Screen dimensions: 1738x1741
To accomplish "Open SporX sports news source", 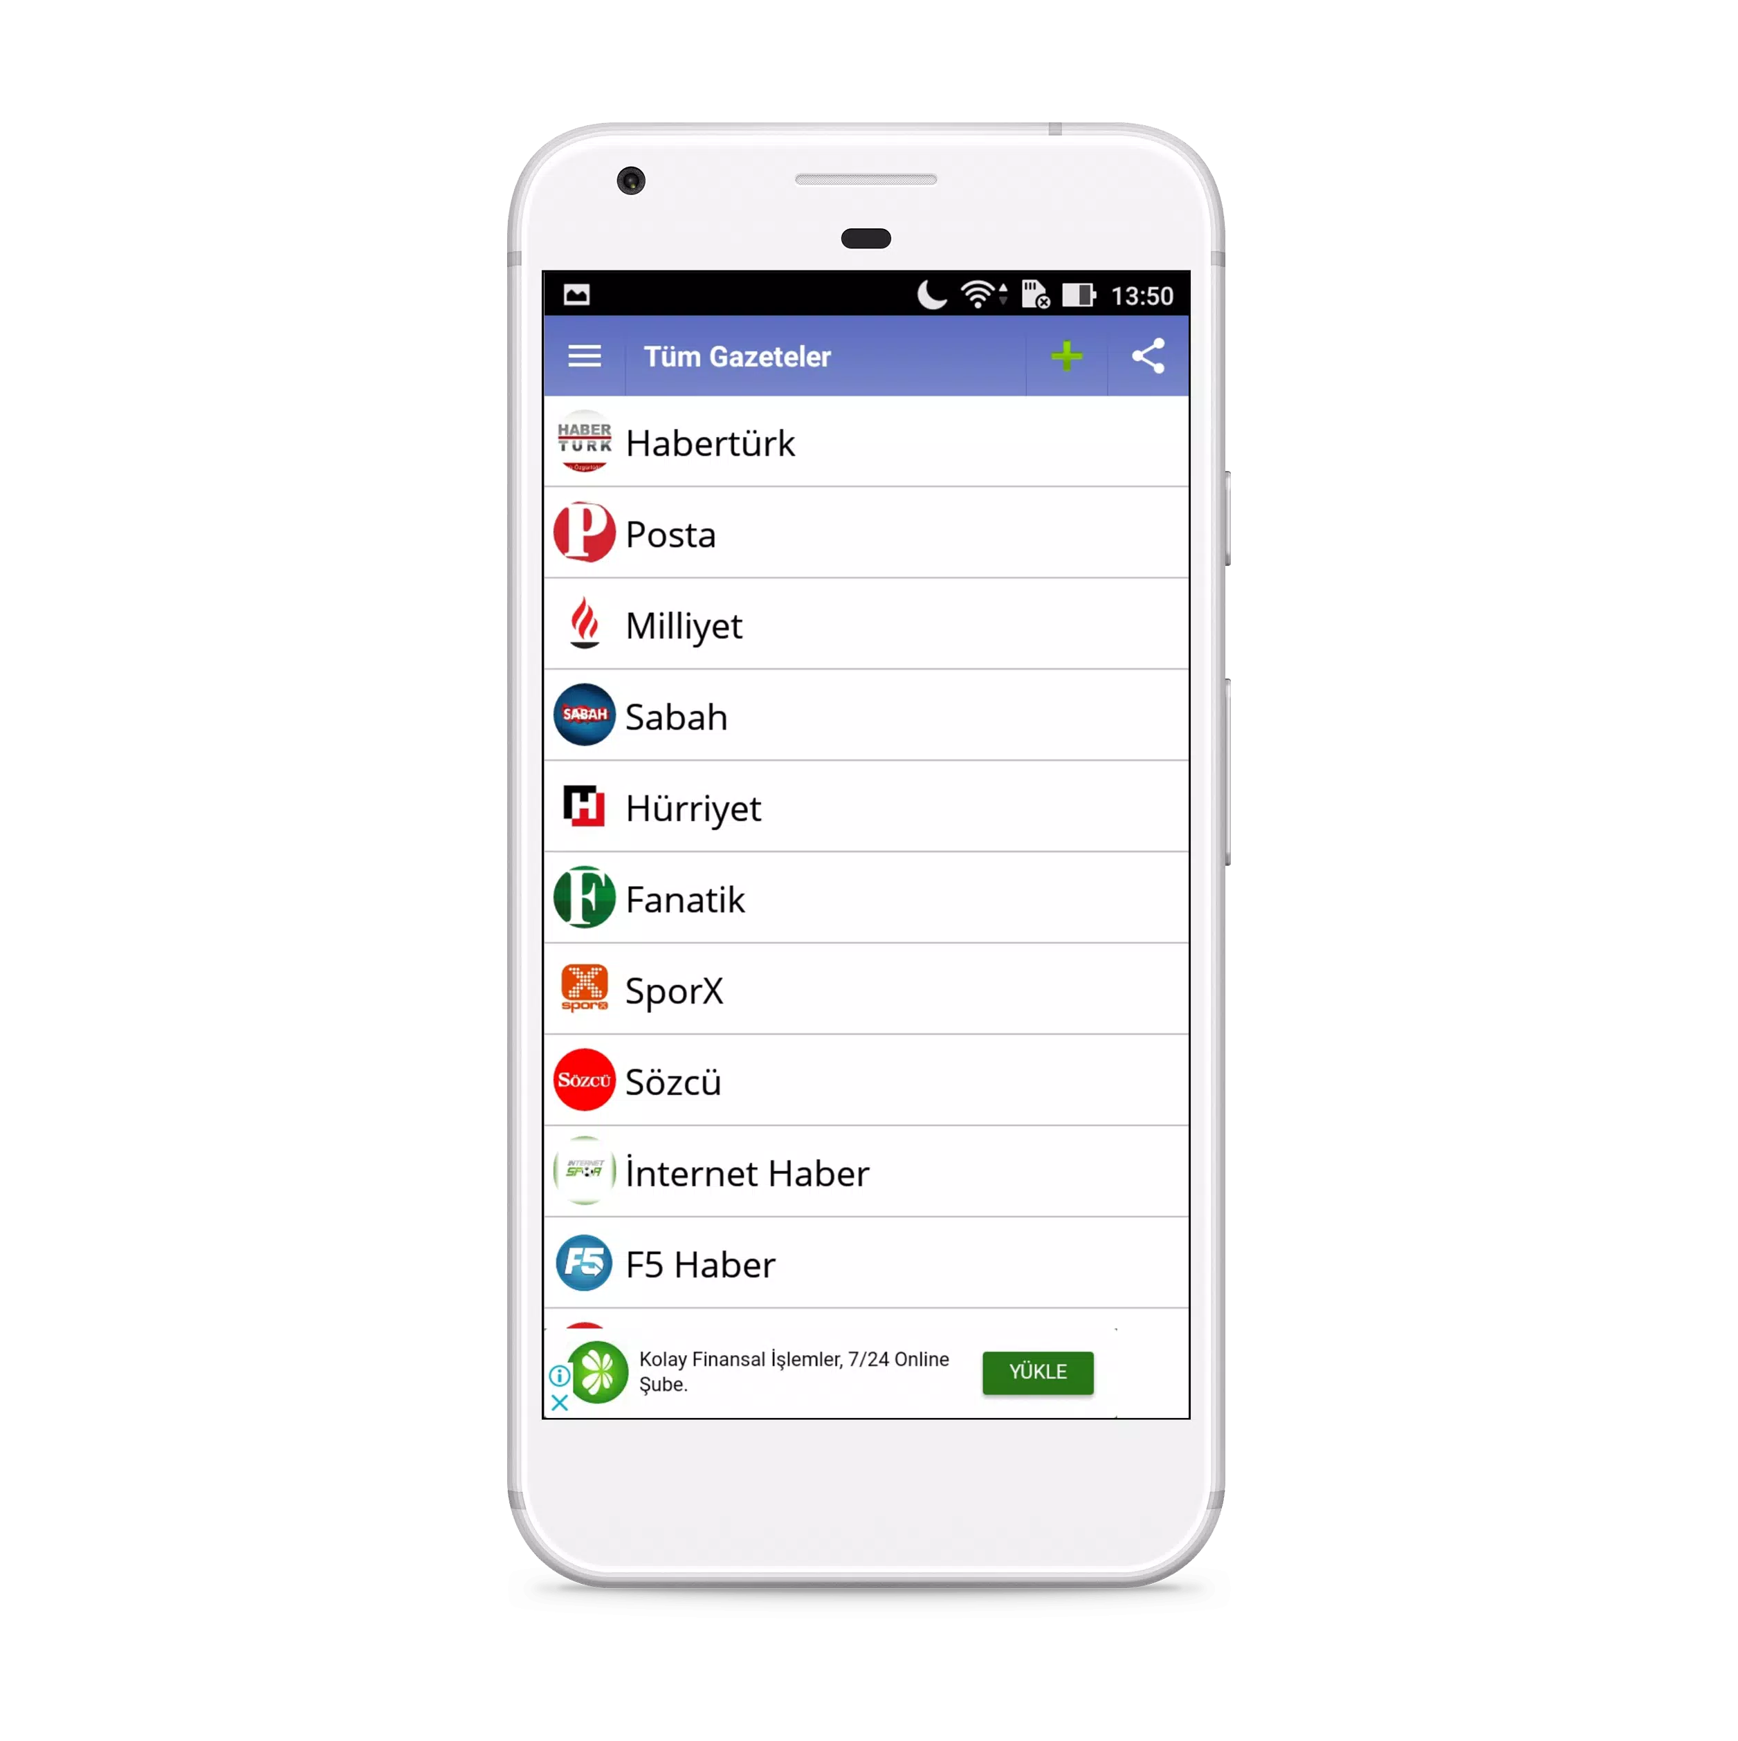I will (869, 988).
